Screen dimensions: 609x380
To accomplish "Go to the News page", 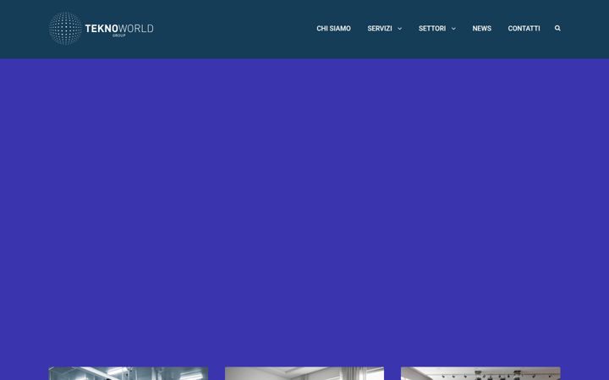I will click(481, 29).
